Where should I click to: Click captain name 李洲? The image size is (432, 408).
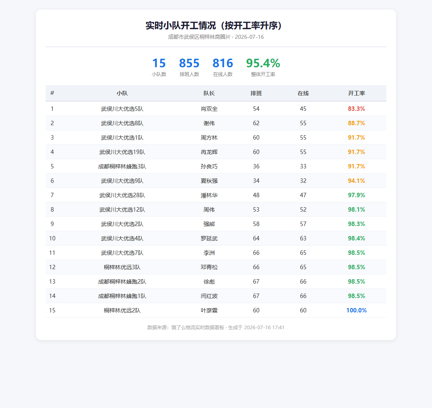pos(209,253)
